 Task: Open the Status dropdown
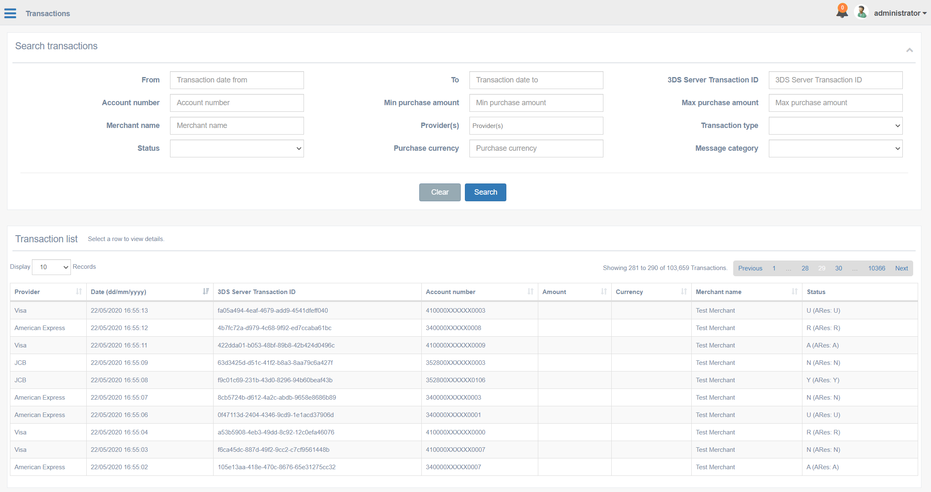[x=237, y=148]
